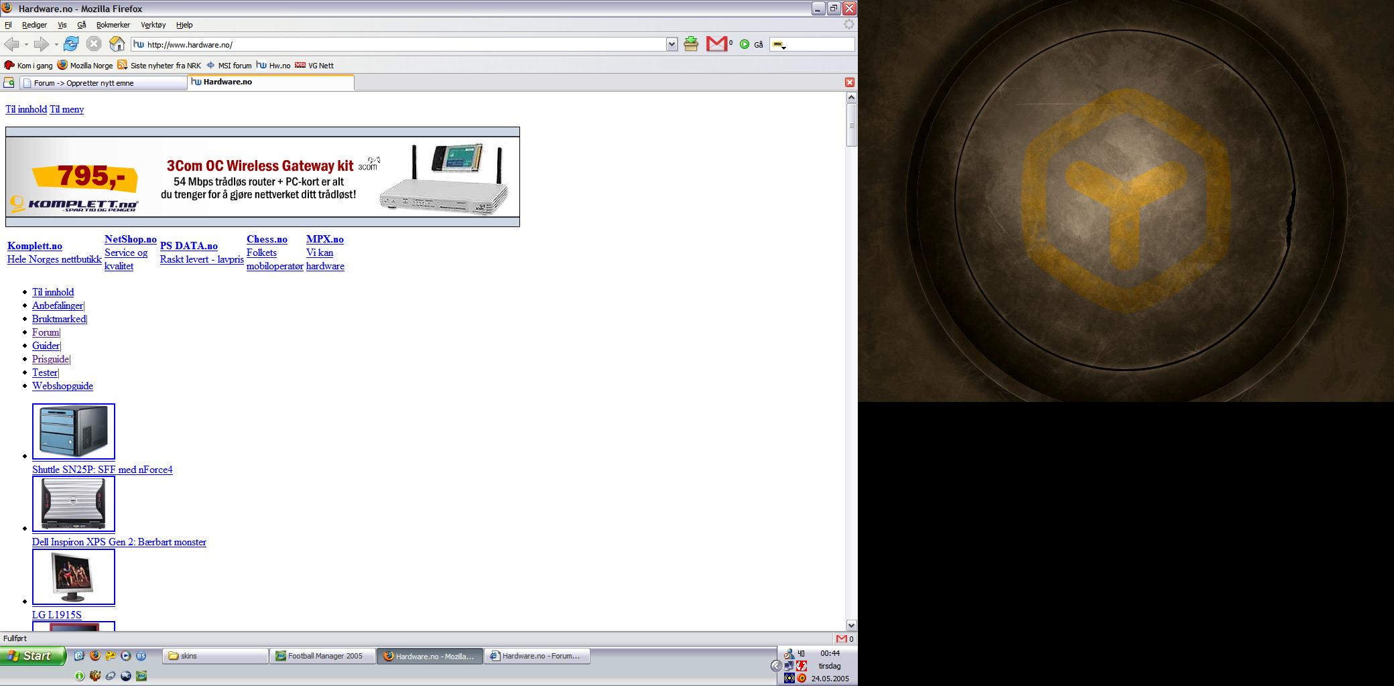Open the Bokmerker menu

(x=113, y=25)
